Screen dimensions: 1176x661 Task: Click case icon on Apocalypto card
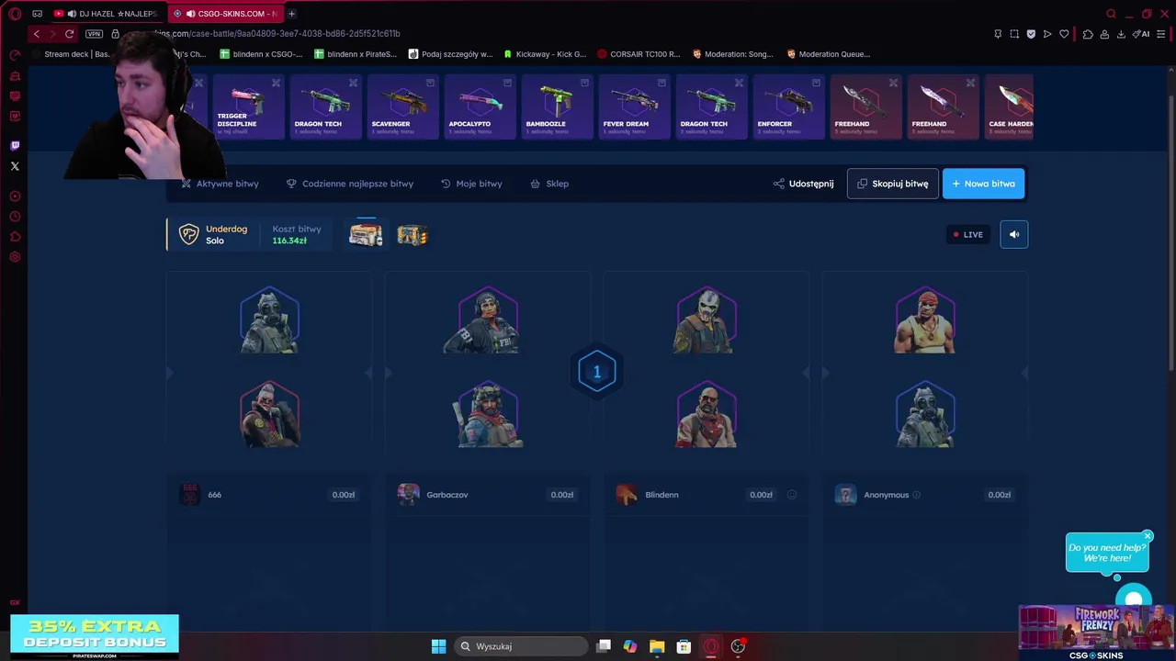coord(507,83)
